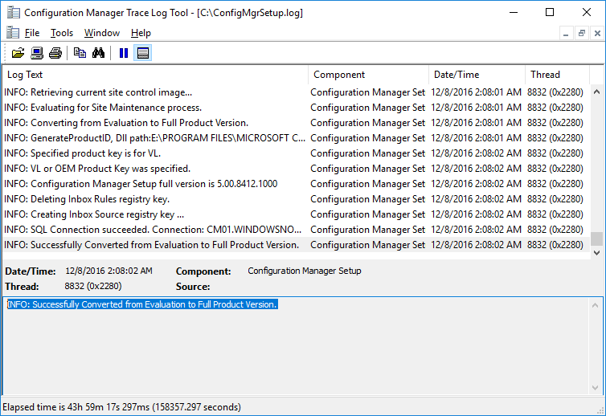Screen dimensions: 606x416
Task: Open the Window menu
Action: [102, 33]
